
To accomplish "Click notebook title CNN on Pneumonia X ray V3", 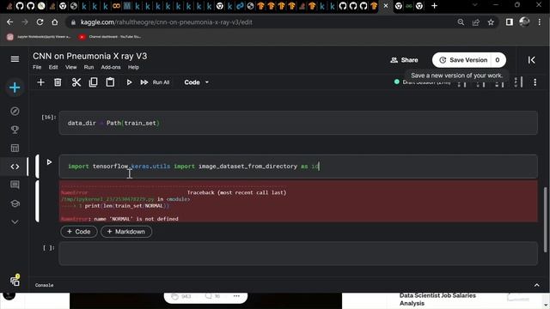I will click(x=89, y=56).
